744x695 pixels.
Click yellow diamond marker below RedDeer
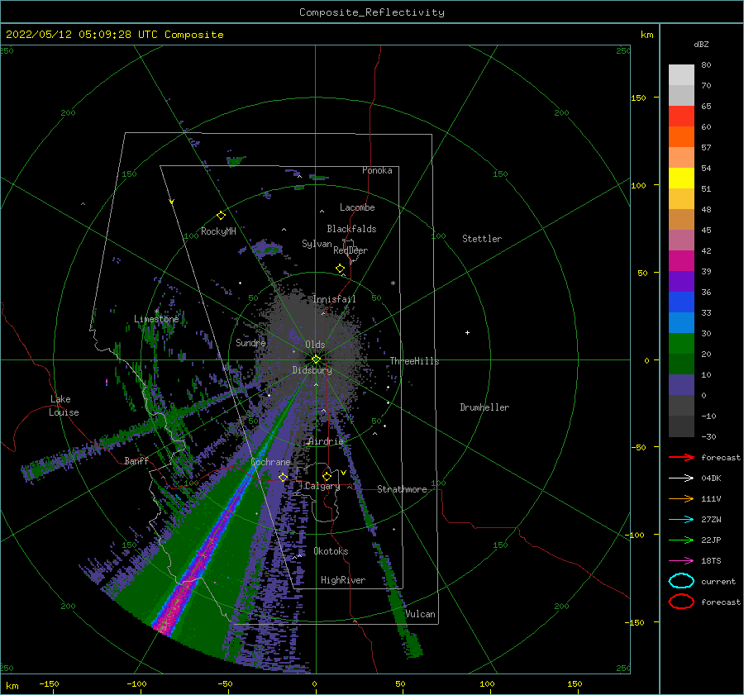click(340, 269)
